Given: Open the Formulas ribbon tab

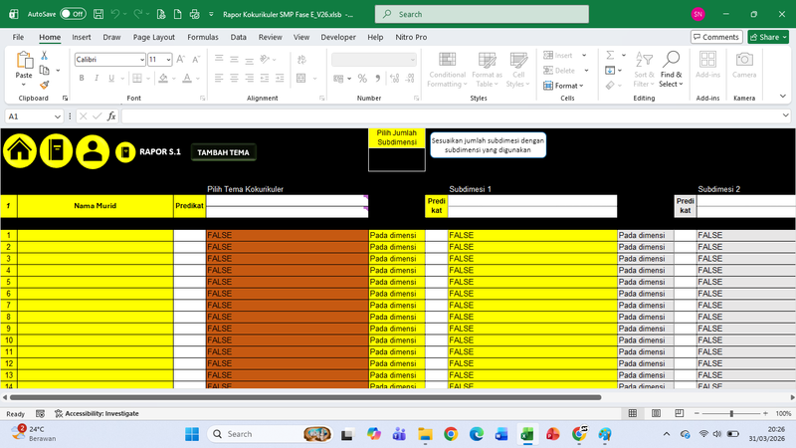Looking at the screenshot, I should pyautogui.click(x=203, y=37).
